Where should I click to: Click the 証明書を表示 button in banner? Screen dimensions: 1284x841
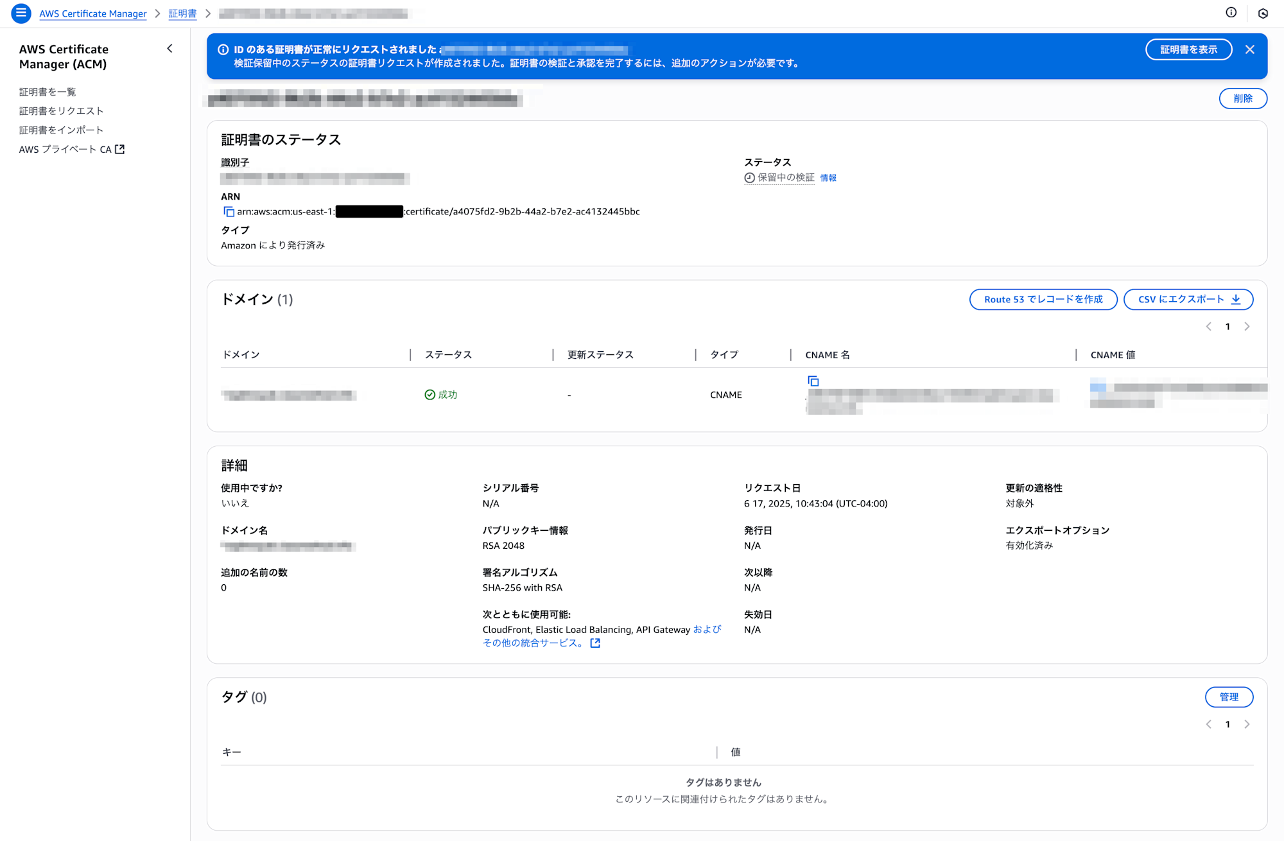[x=1188, y=49]
